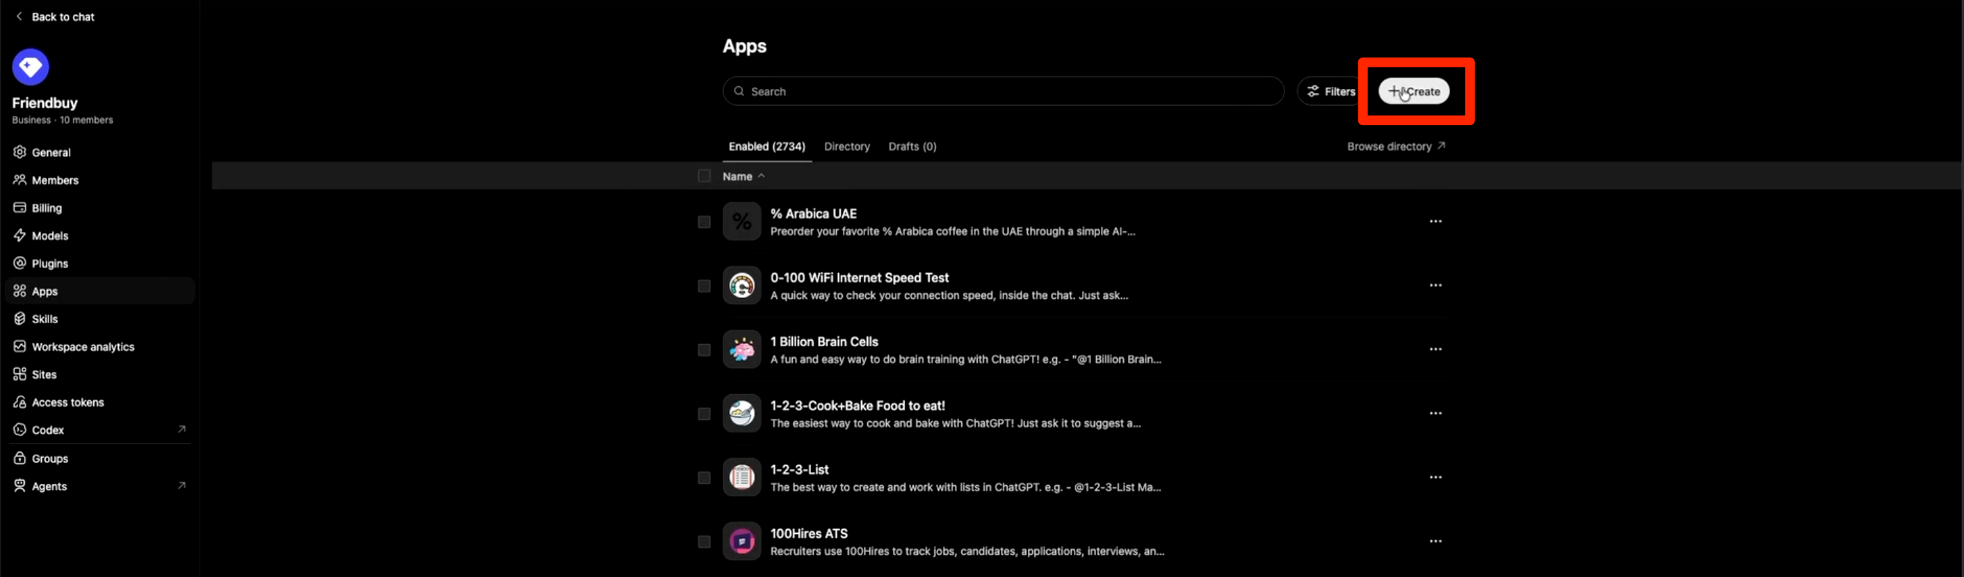Click the Access tokens icon
The width and height of the screenshot is (1964, 577).
[20, 402]
